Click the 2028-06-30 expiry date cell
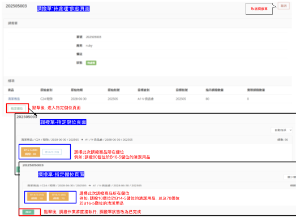This screenshot has height=217, width=296. pyautogui.click(x=79, y=99)
